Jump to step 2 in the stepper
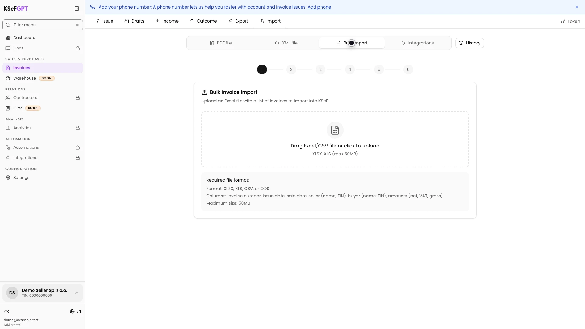This screenshot has width=585, height=329. tap(291, 69)
